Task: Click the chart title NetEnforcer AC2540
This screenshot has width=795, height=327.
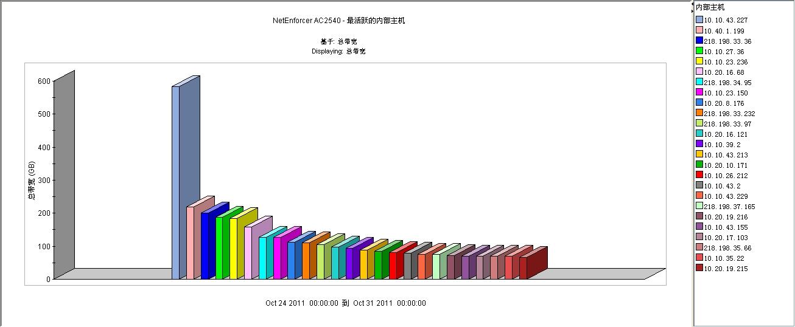Action: [x=338, y=21]
